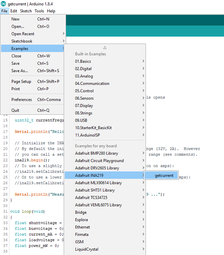Image resolution: width=224 pixels, height=255 pixels.
Task: Expand Adafruit MLX90614 Library examples
Action: pos(105,183)
